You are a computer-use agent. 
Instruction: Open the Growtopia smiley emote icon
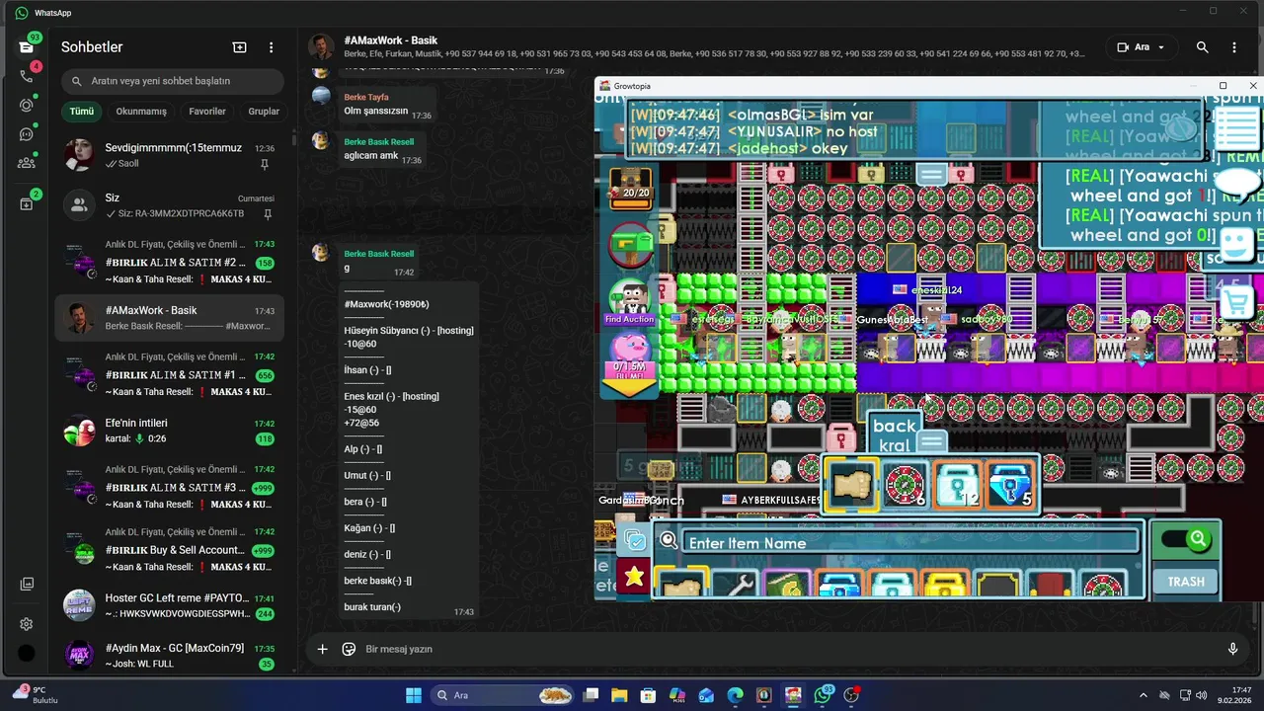click(1236, 243)
